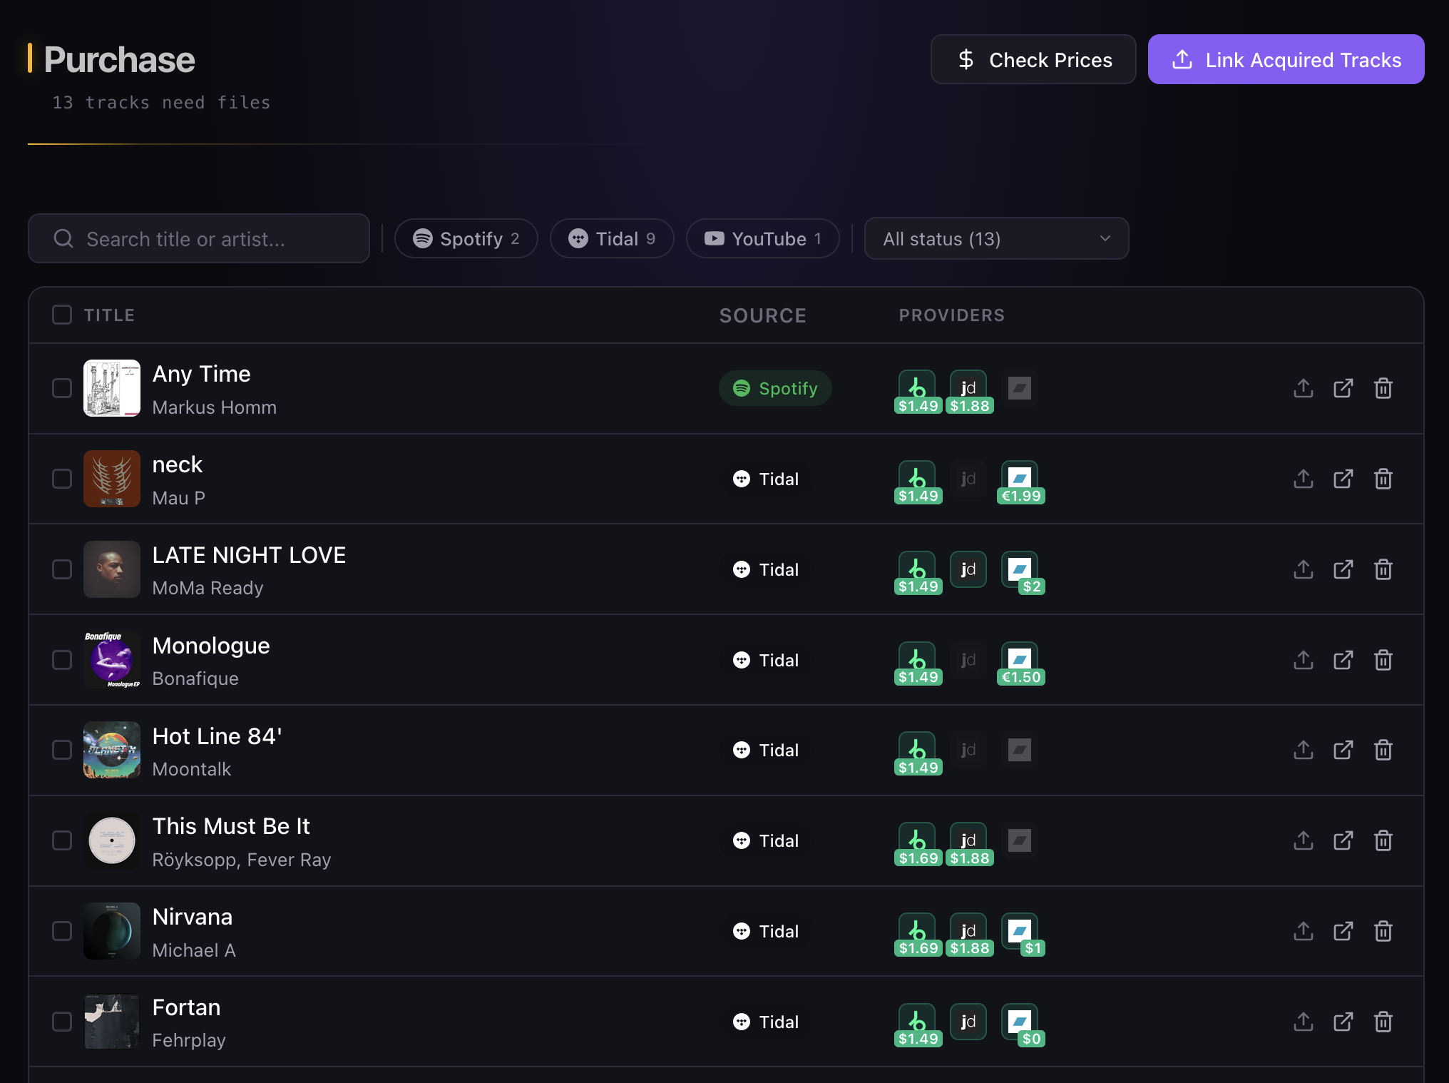The height and width of the screenshot is (1083, 1449).
Task: Open Beatport $1.49 provider for Any Time
Action: point(918,392)
